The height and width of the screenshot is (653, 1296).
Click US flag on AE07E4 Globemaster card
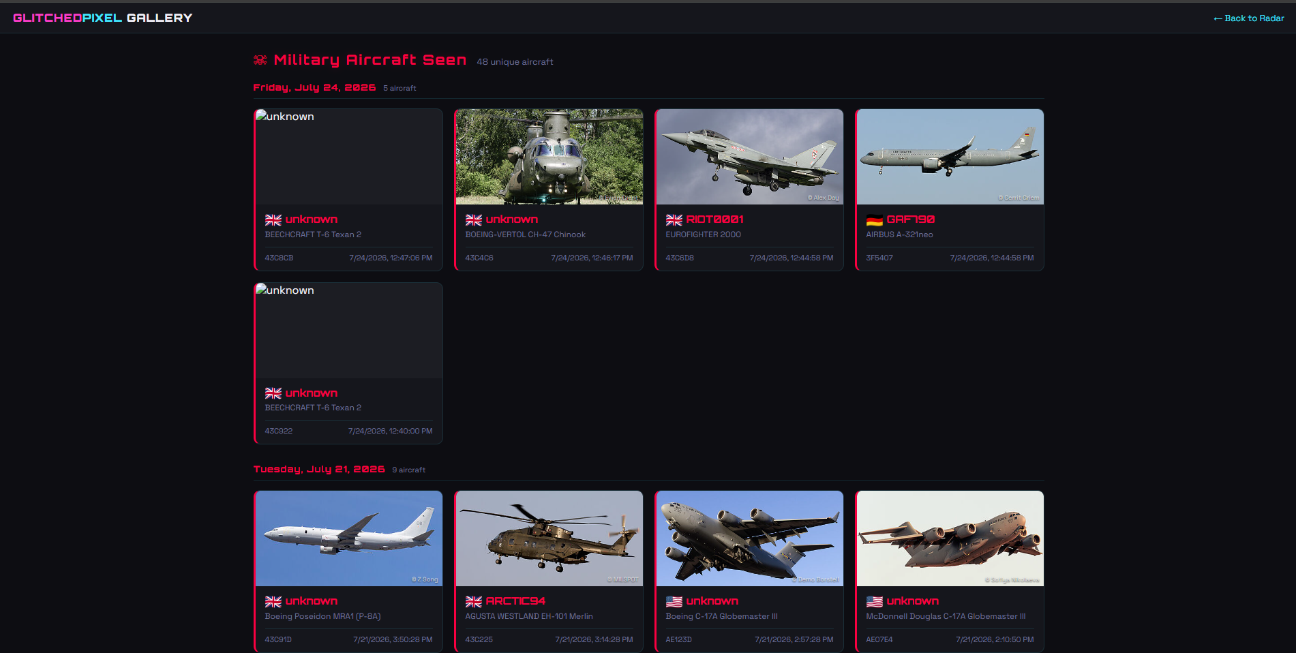point(875,601)
